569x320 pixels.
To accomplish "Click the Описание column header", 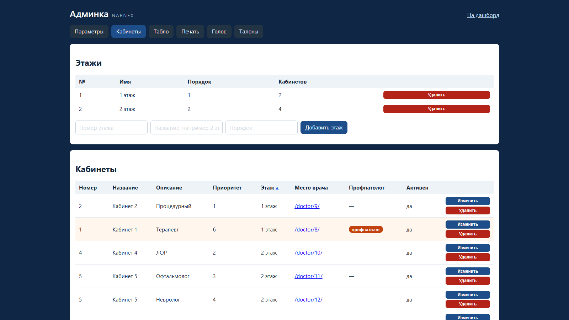I will pyautogui.click(x=169, y=188).
